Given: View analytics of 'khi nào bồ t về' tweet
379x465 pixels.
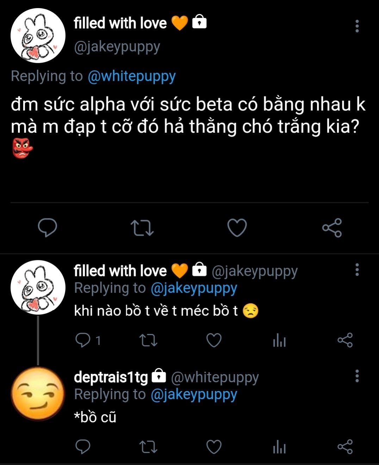Looking at the screenshot, I should (279, 340).
